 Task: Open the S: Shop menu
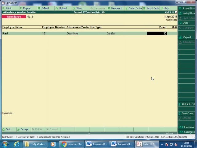(x=81, y=8)
